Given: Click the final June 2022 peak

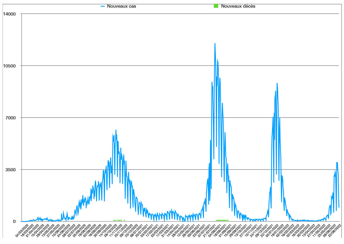Looking at the screenshot, I should (337, 162).
